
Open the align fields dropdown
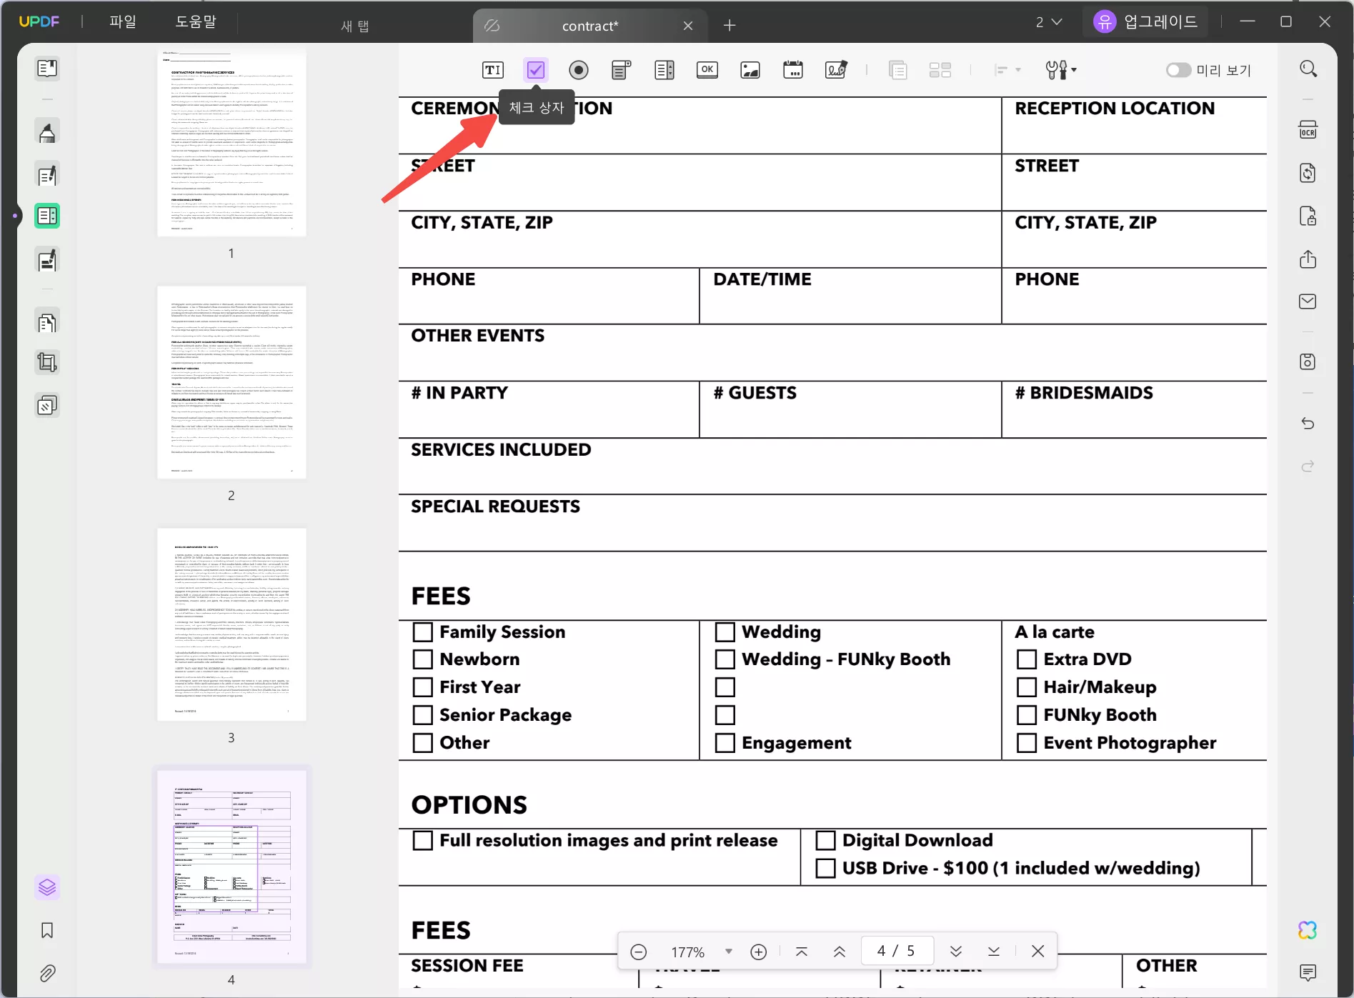tap(1007, 70)
